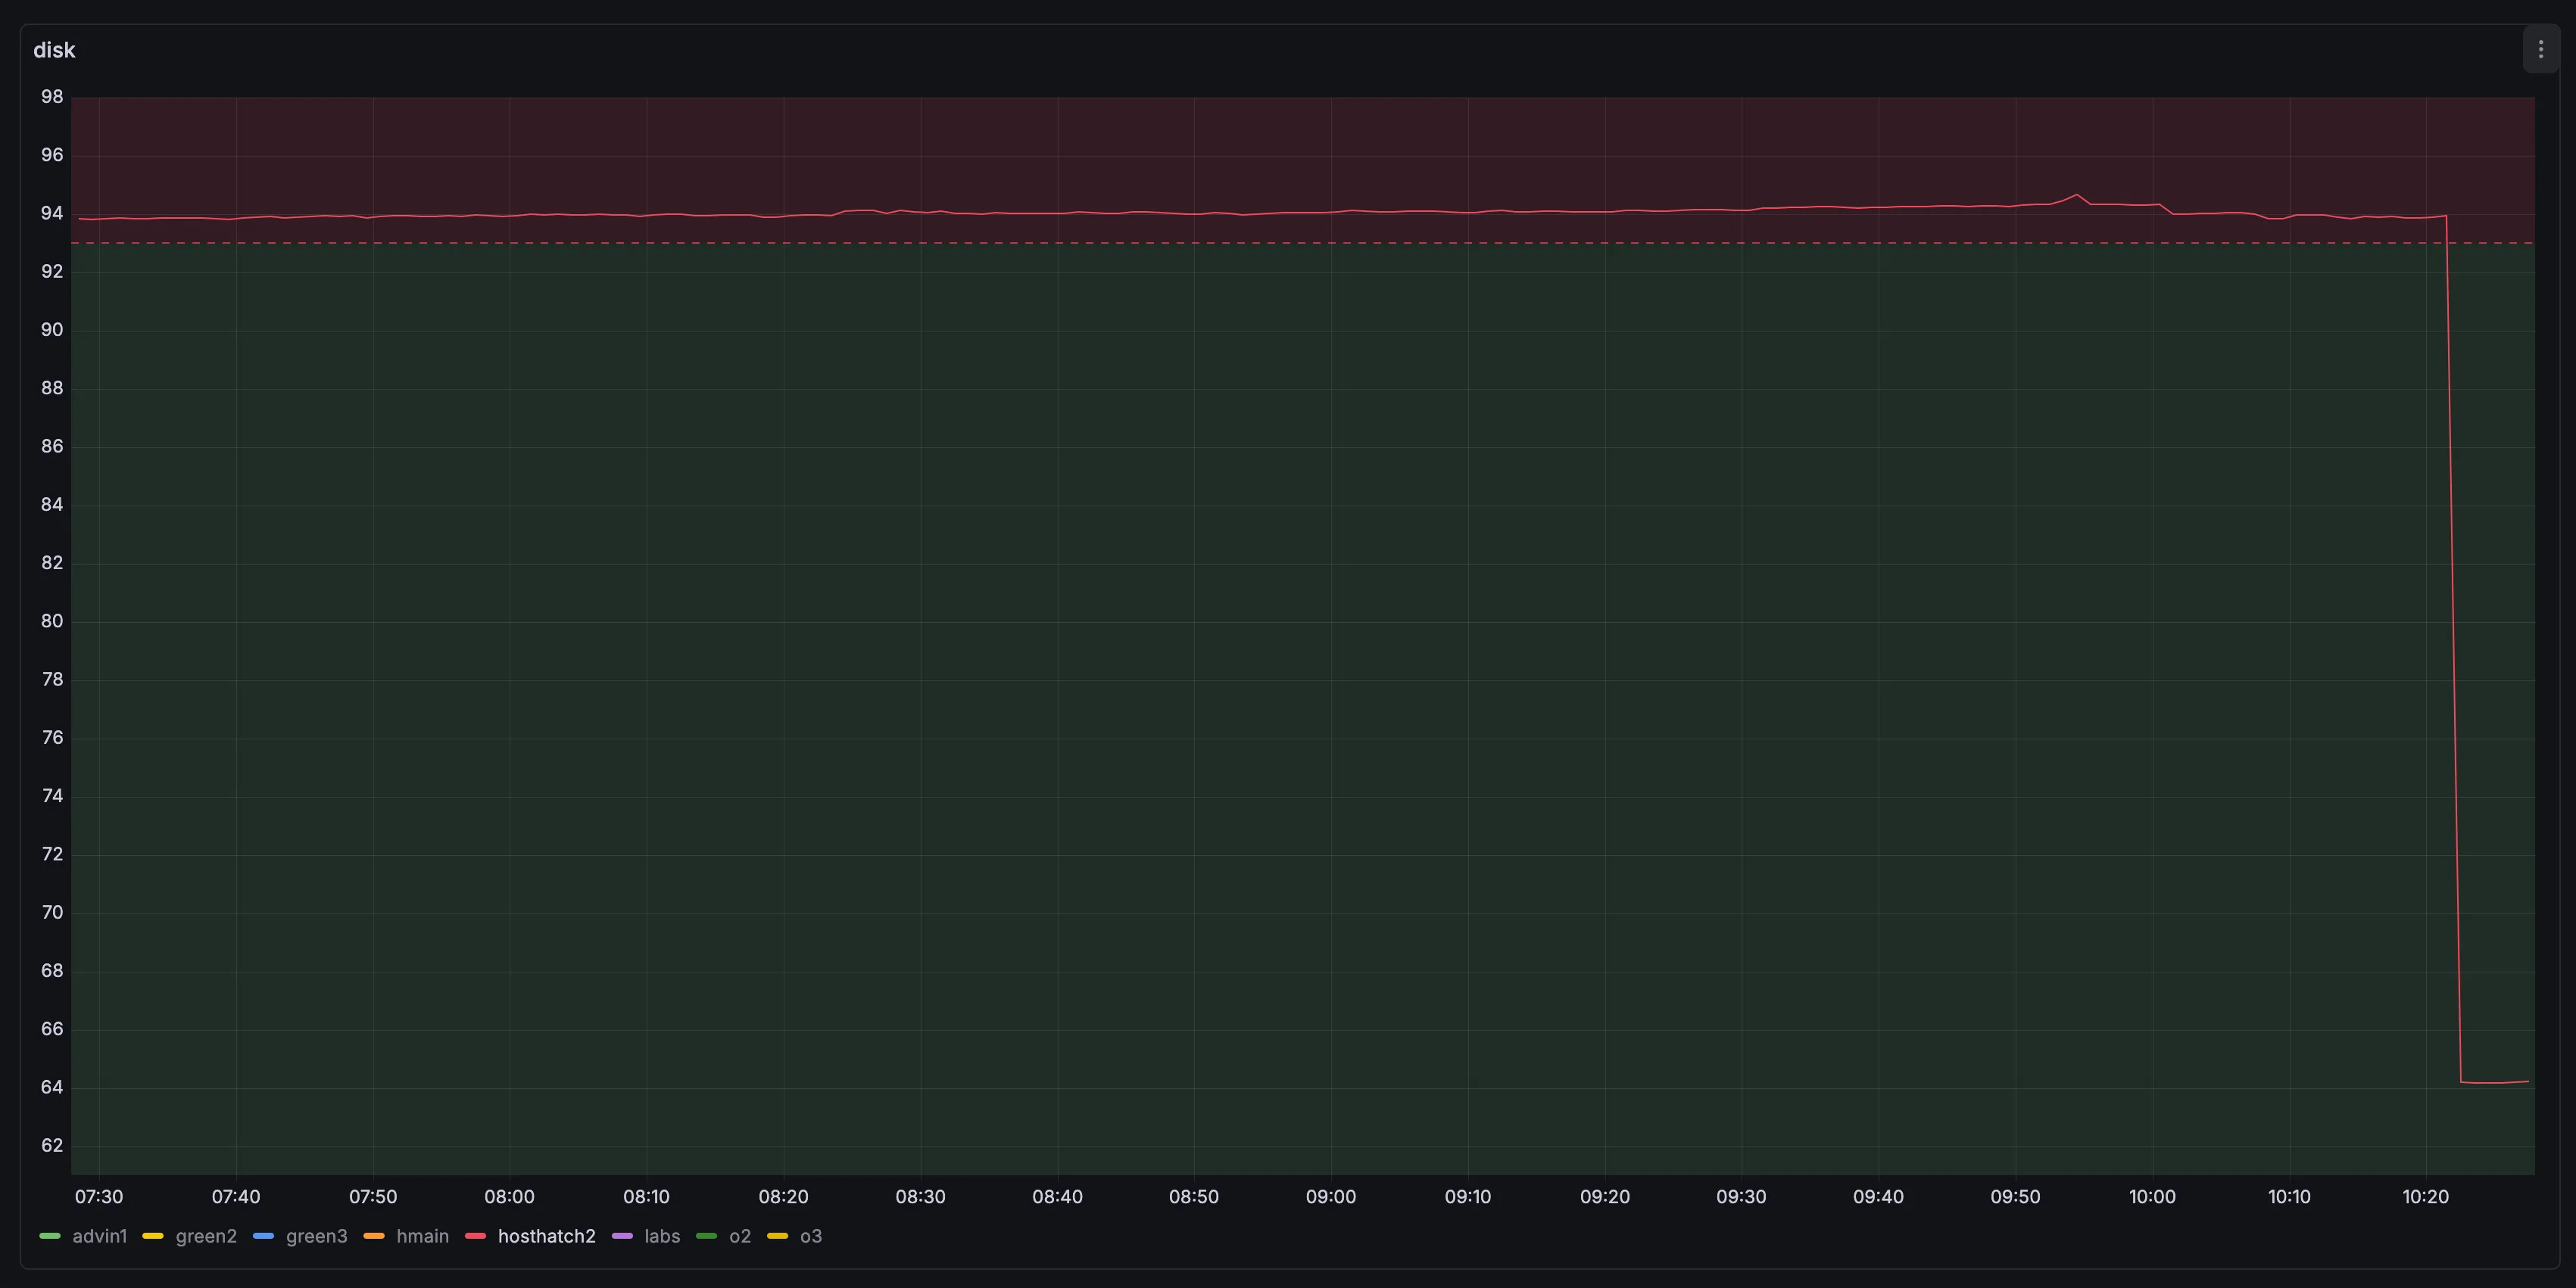Screen dimensions: 2576x1288
Task: Toggle the green3 series legend label
Action: [x=316, y=1236]
